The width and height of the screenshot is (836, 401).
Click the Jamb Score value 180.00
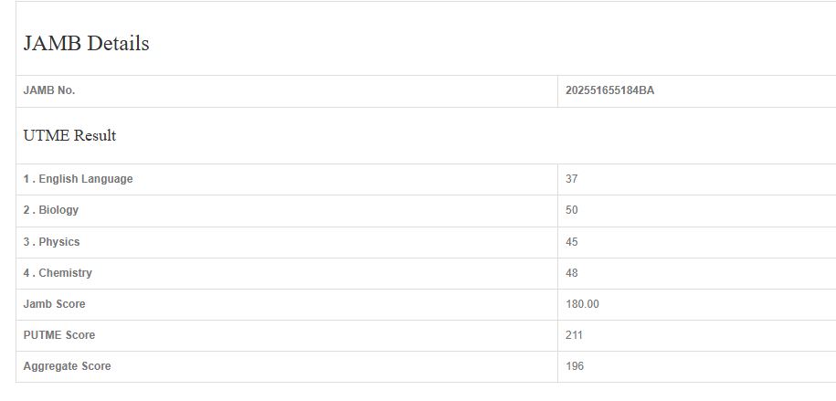tap(583, 304)
